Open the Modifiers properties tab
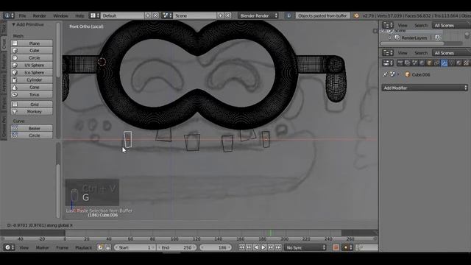The image size is (471, 265). click(444, 63)
